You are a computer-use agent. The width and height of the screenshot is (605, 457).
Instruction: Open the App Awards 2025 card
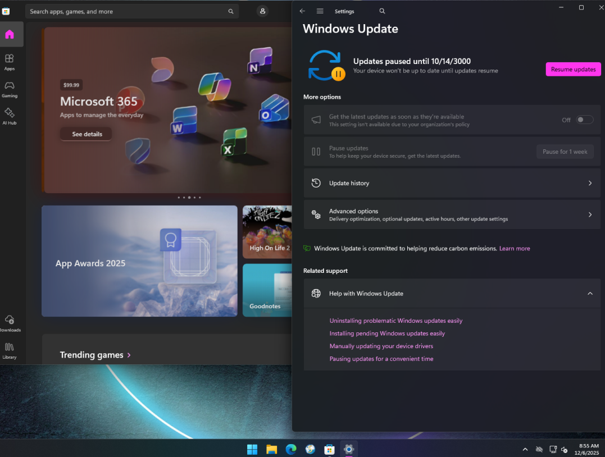click(139, 261)
